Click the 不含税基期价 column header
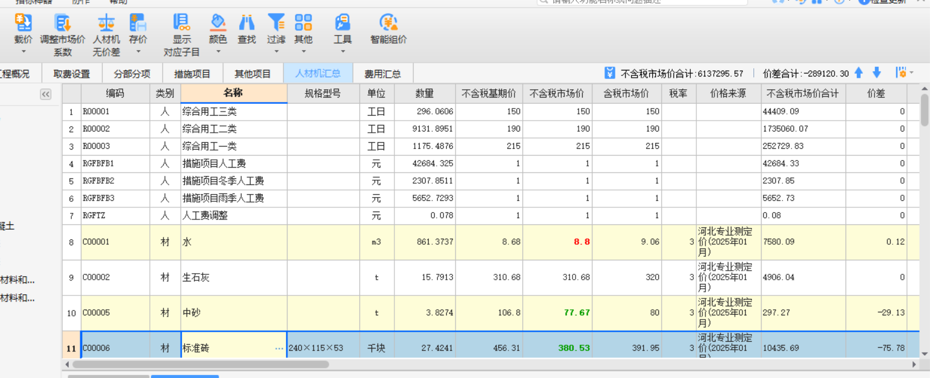This screenshot has height=378, width=930. [489, 93]
